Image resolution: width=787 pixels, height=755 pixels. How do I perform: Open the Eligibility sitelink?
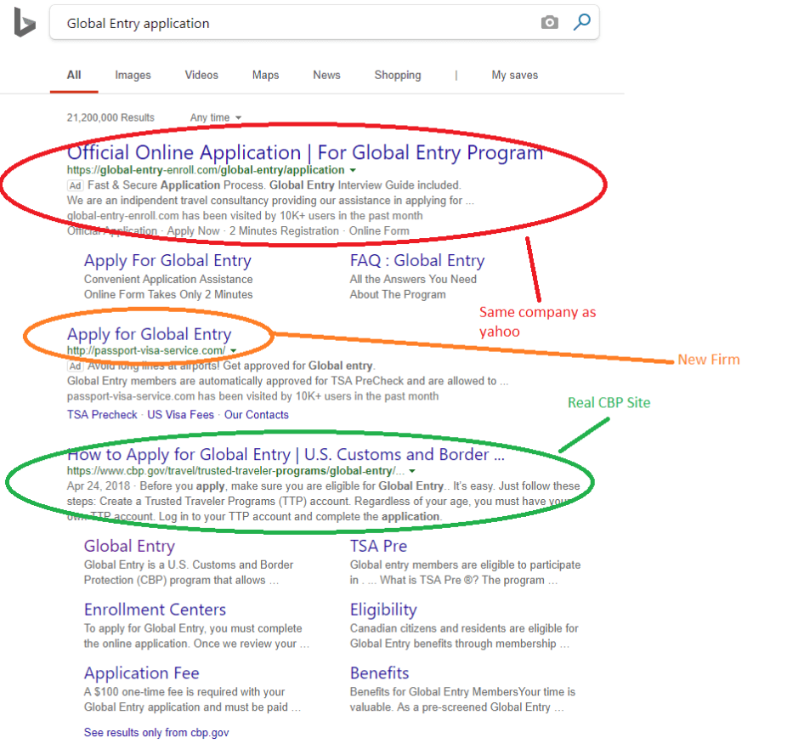coord(383,610)
